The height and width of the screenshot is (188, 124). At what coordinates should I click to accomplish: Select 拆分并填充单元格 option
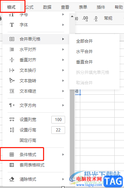tap(93, 72)
